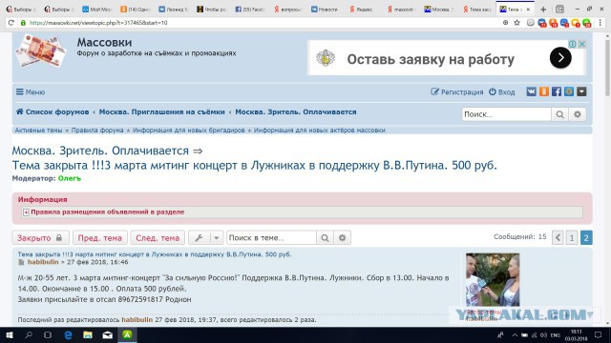Screen dimensions: 611x343
Task: Open 'Активные темы' link
Action: 38,130
